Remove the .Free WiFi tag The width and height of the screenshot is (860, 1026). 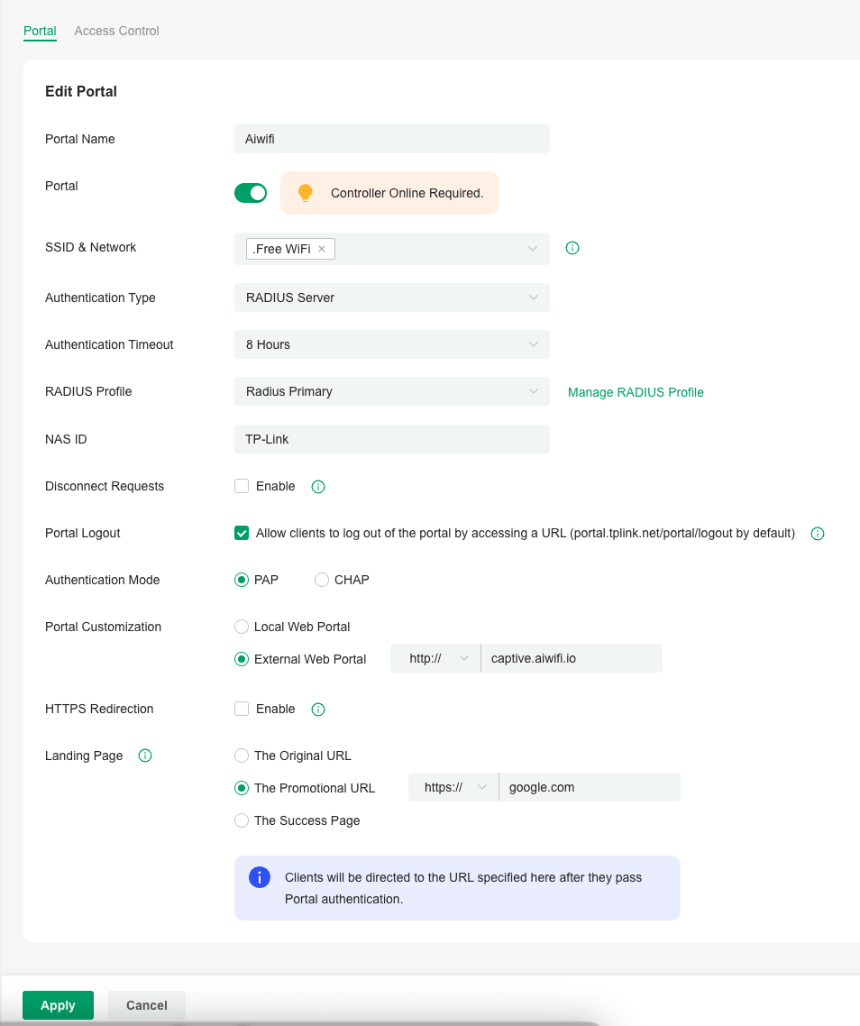pyautogui.click(x=322, y=249)
